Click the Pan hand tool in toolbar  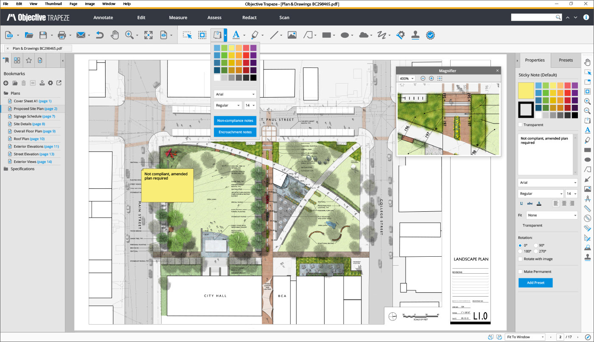coord(115,35)
